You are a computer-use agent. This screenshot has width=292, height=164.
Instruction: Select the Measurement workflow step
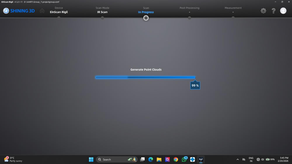pos(233,10)
